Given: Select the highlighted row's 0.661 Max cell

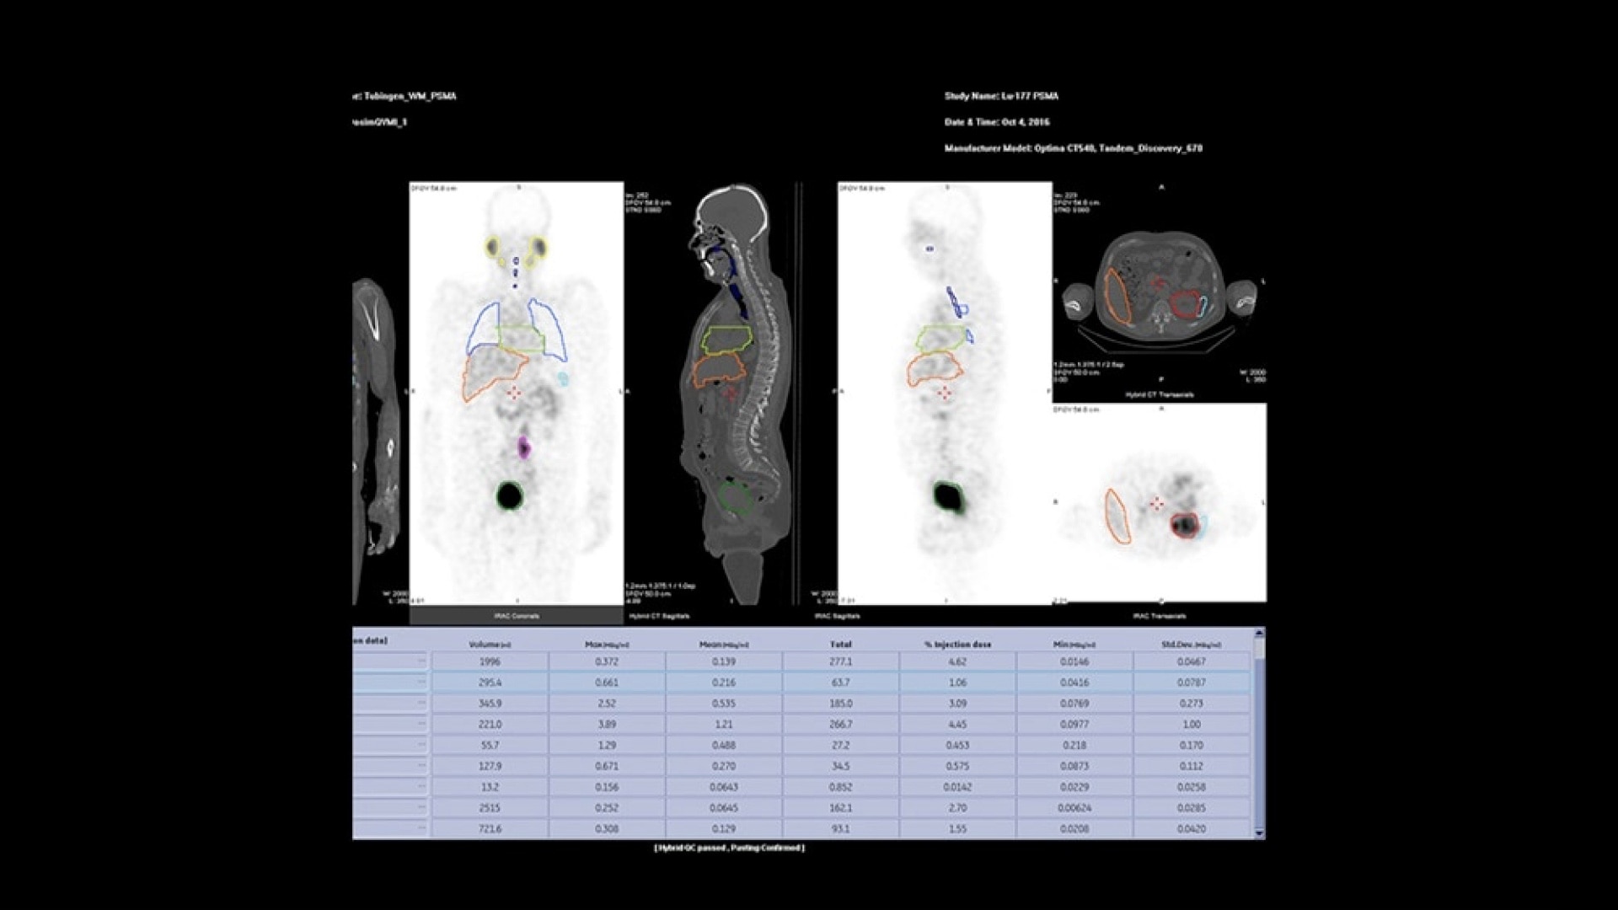Looking at the screenshot, I should point(607,682).
